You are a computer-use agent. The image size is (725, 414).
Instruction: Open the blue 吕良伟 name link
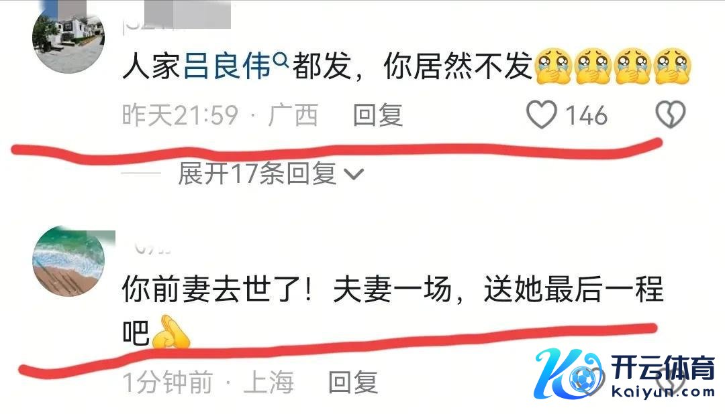[228, 66]
